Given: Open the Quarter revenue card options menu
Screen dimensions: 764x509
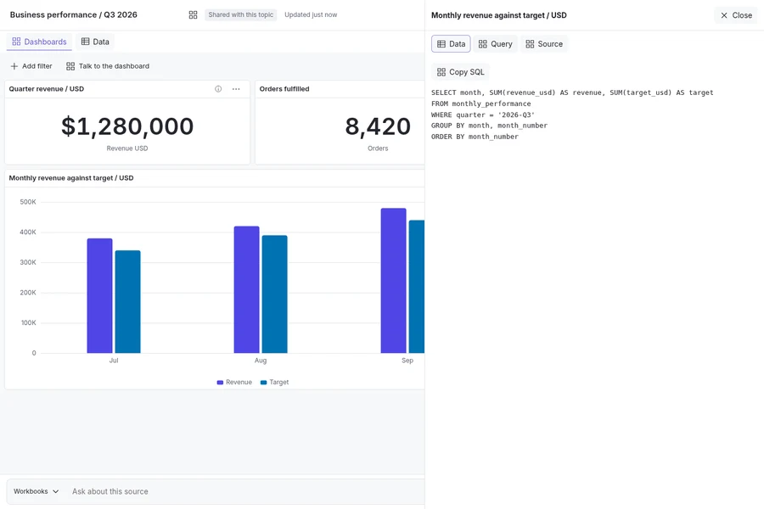Looking at the screenshot, I should (236, 89).
